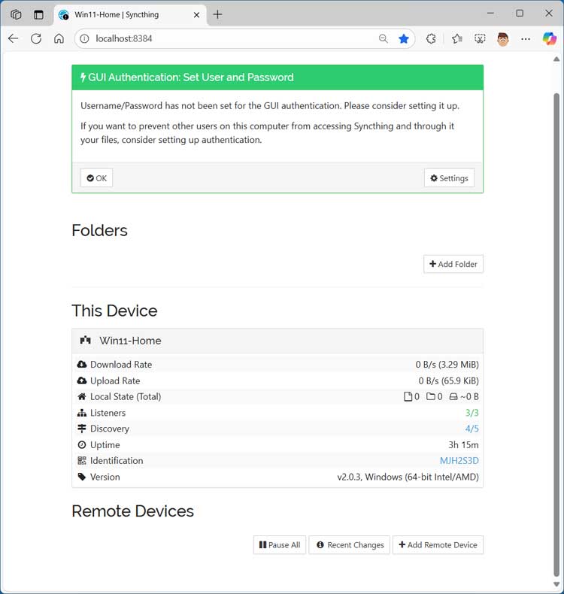The width and height of the screenshot is (564, 594).
Task: Dismiss the authentication notice with OK
Action: point(96,178)
